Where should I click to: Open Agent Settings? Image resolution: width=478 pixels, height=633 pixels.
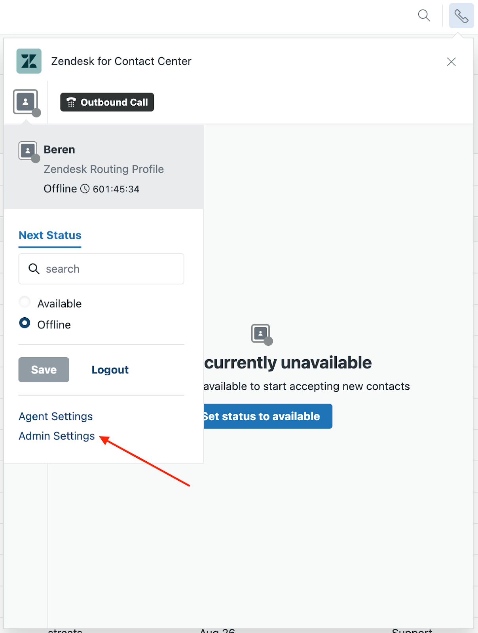click(x=56, y=416)
